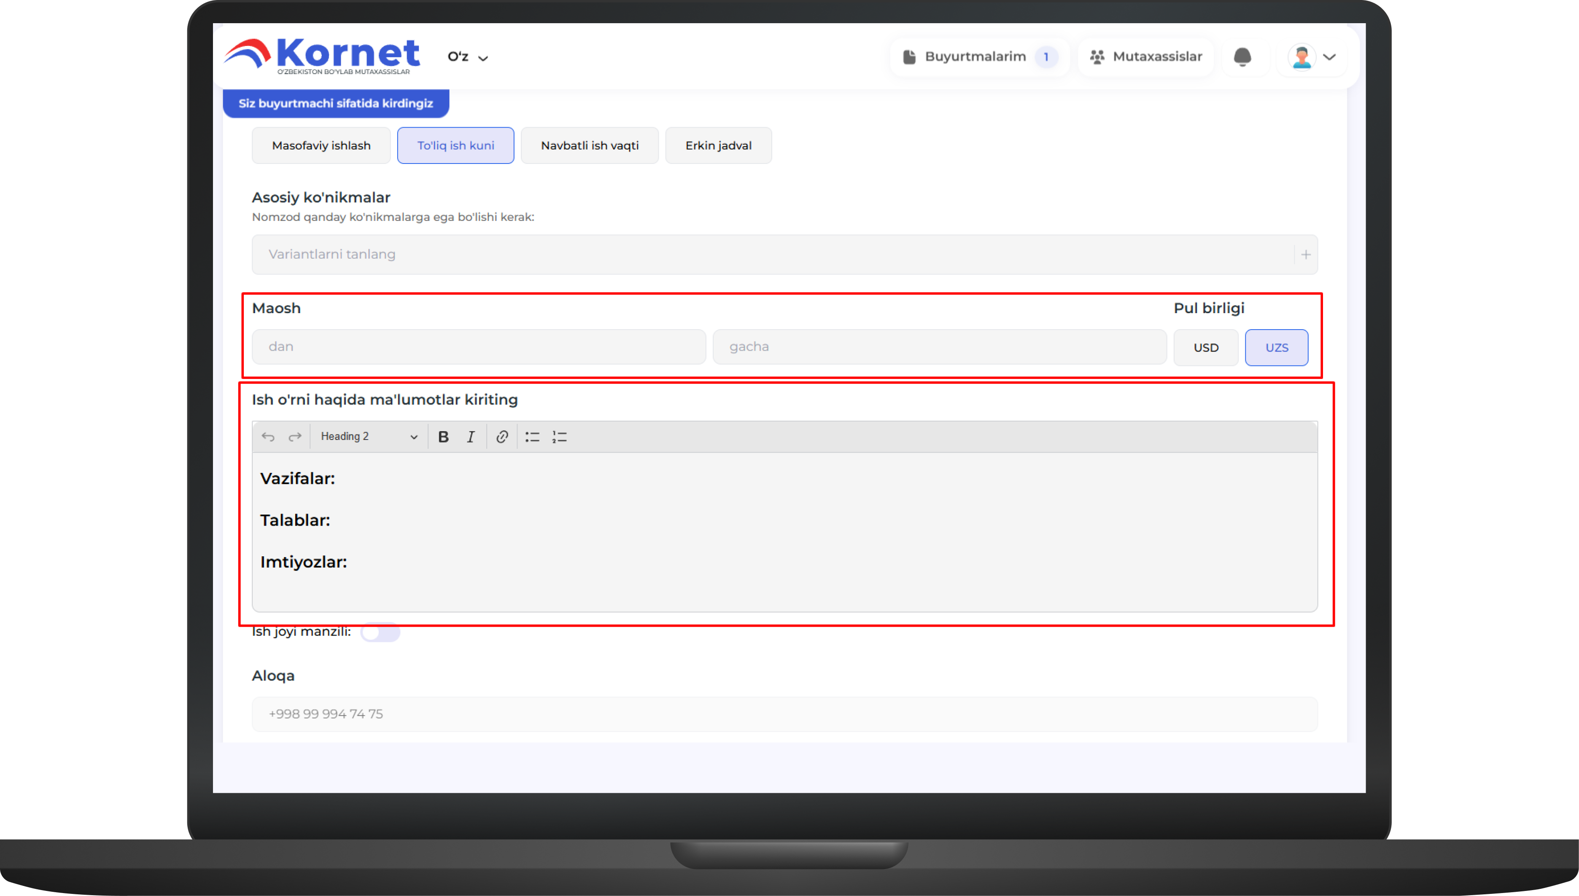This screenshot has height=896, width=1579.
Task: Open the Heading 2 style dropdown
Action: click(x=368, y=436)
